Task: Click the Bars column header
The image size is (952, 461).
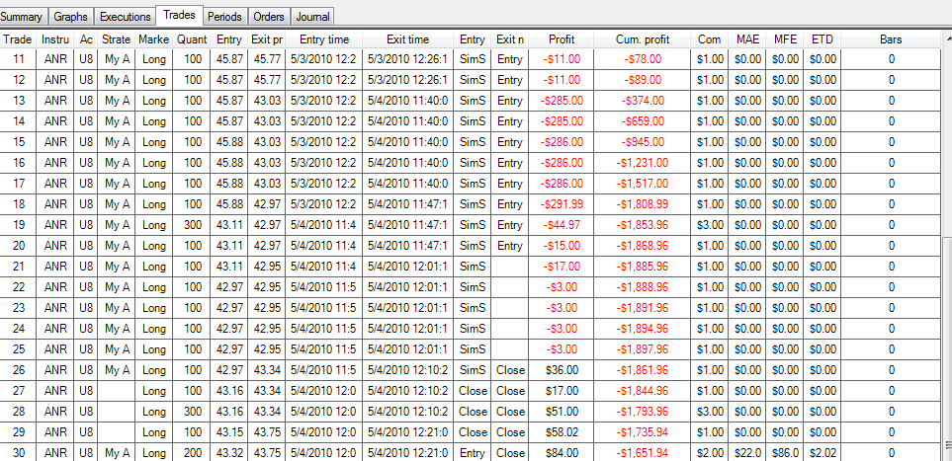Action: (891, 39)
